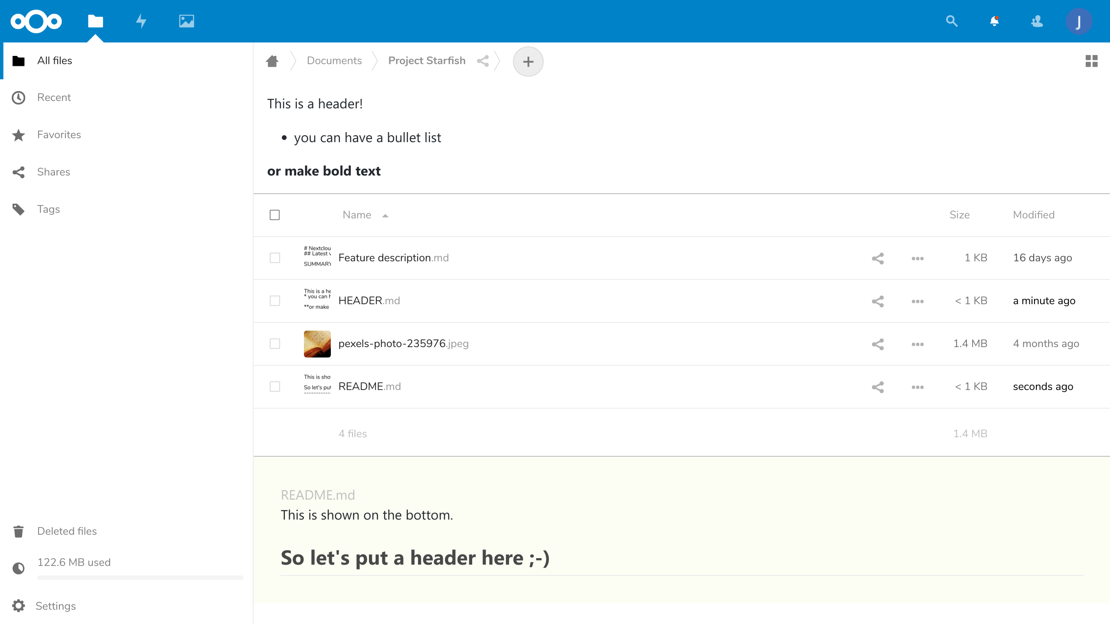
Task: Click the 122.6 MB used label
Action: coord(74,562)
